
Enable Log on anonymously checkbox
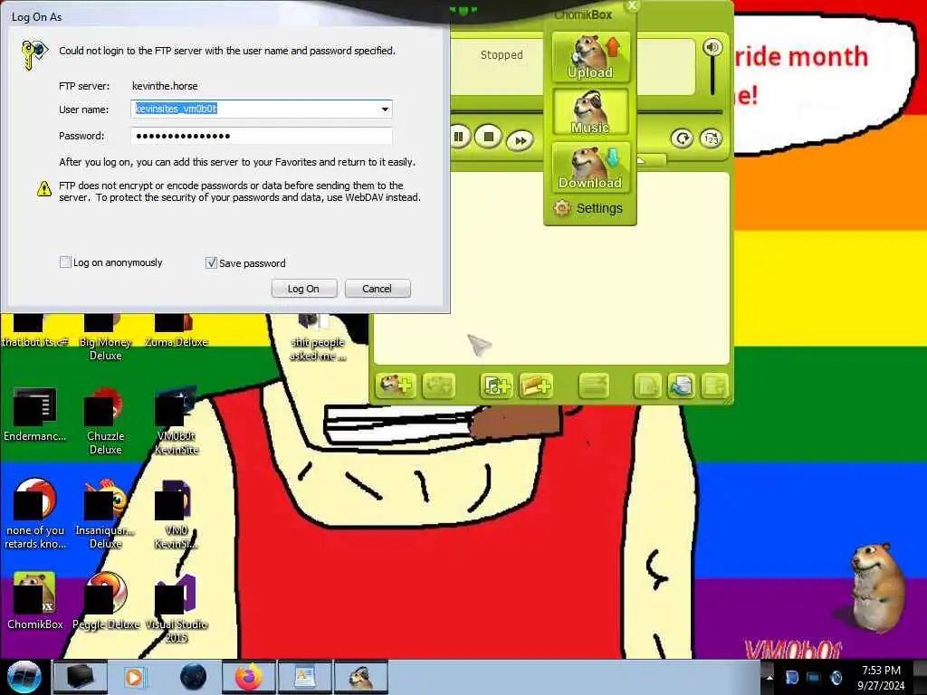[x=65, y=262]
